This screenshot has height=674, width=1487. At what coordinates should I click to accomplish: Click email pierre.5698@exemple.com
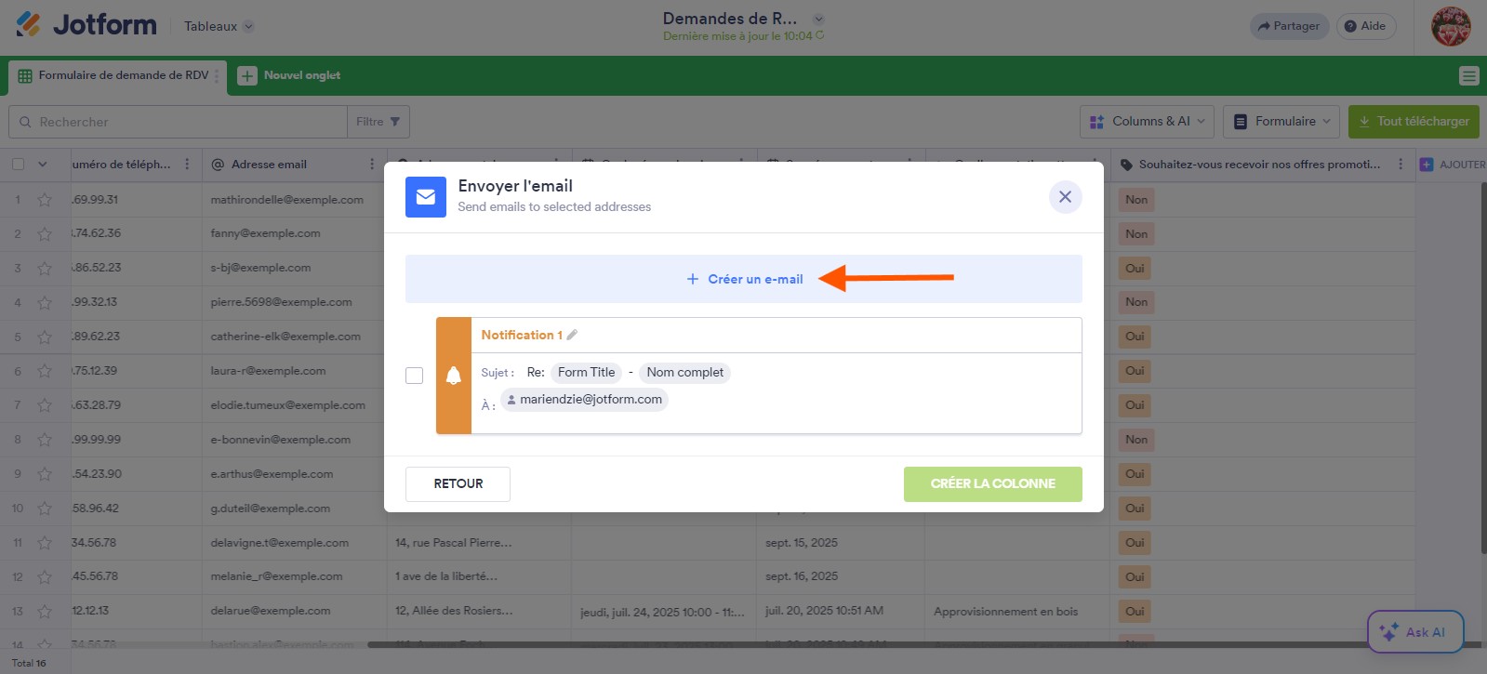pos(281,302)
